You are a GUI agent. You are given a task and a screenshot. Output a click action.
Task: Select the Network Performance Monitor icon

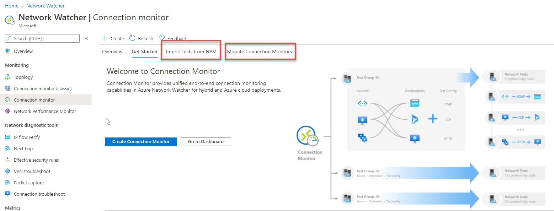click(x=8, y=111)
